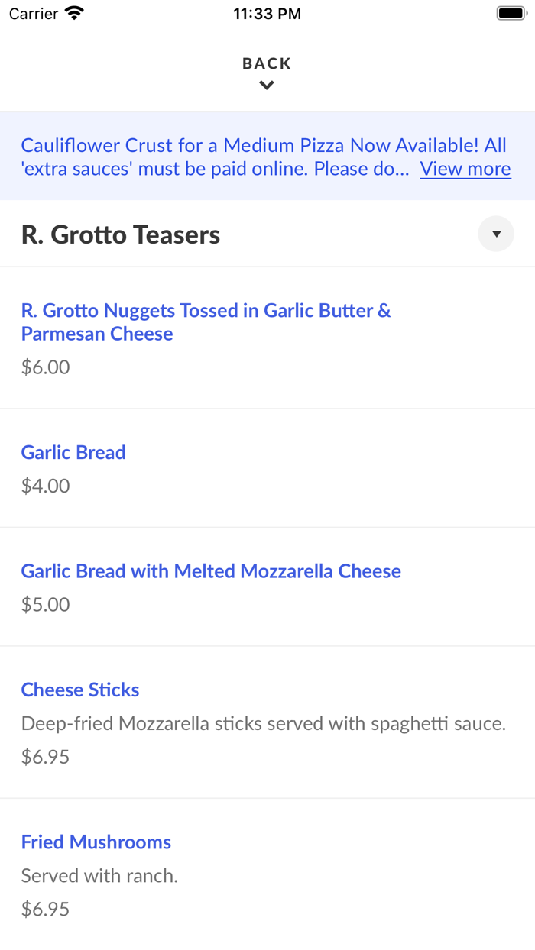Click the $6.95 price under Cheese Sticks
The width and height of the screenshot is (535, 950).
45,756
